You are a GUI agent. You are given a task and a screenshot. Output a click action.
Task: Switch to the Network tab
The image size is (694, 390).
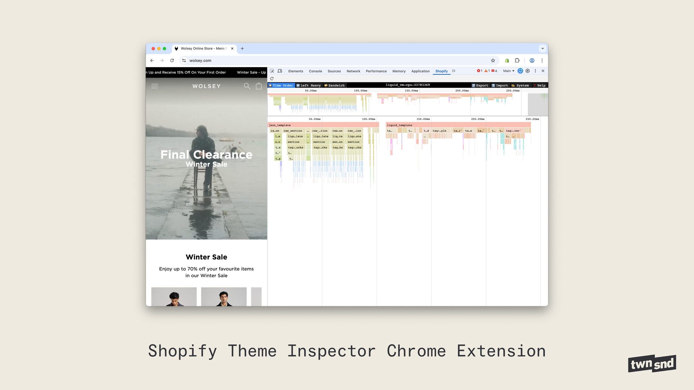pyautogui.click(x=353, y=71)
